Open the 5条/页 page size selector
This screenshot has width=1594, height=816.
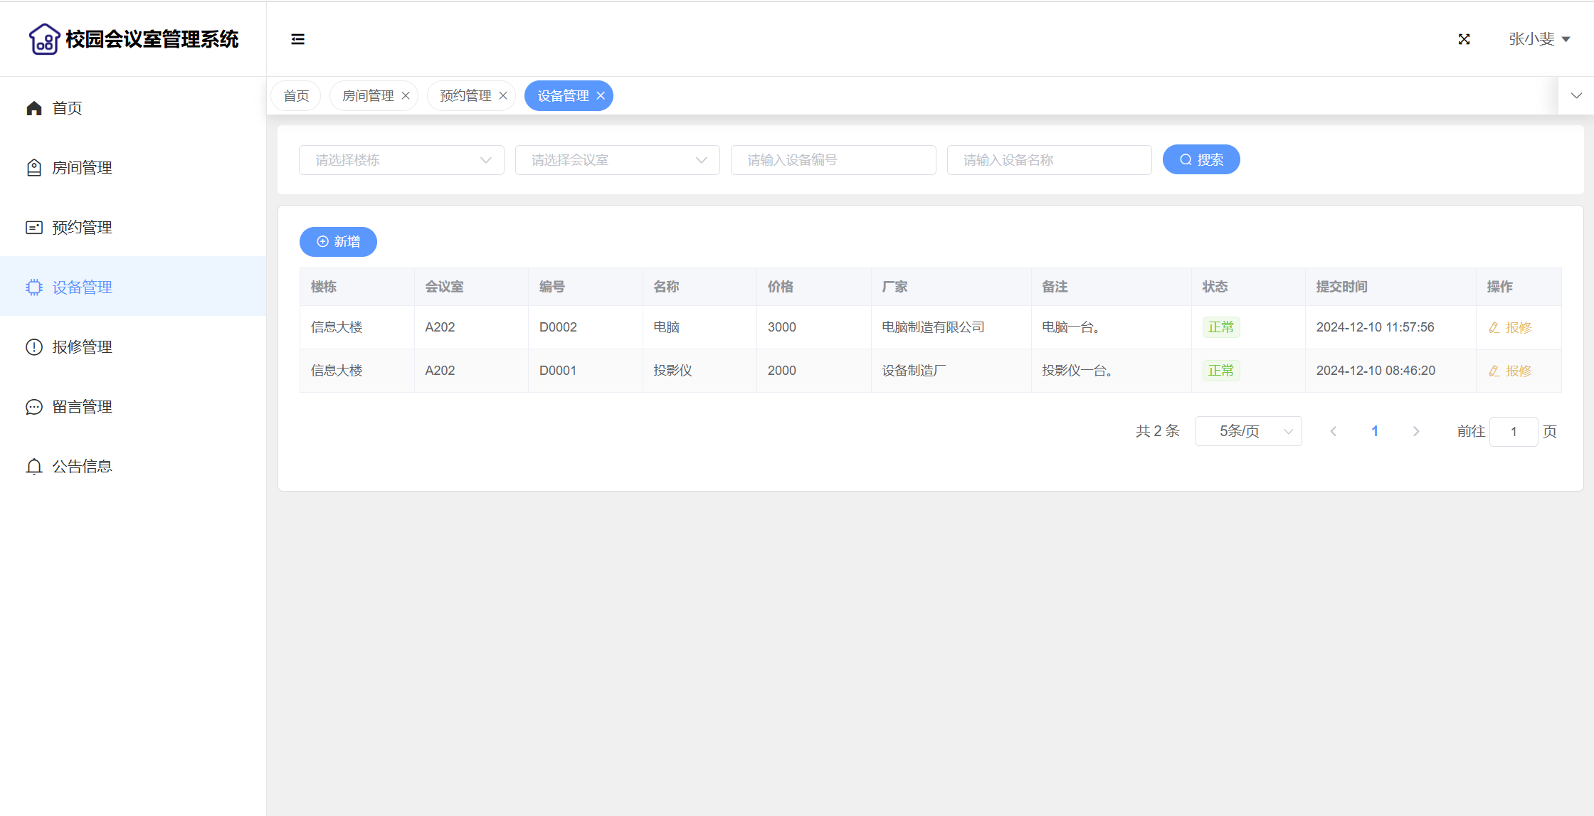point(1248,431)
